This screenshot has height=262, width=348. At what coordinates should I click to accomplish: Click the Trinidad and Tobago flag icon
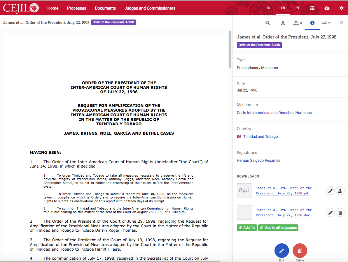tap(239, 136)
